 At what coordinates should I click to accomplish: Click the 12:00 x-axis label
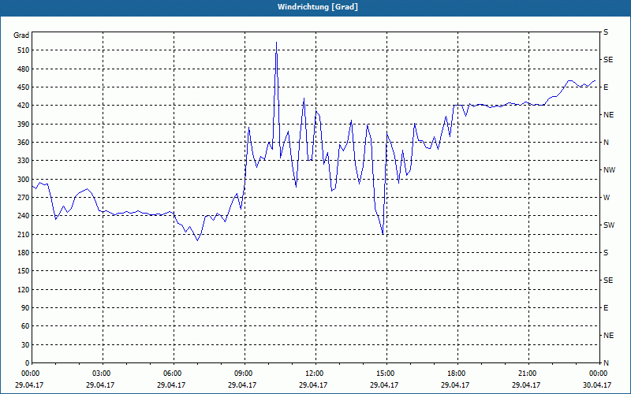[x=314, y=374]
